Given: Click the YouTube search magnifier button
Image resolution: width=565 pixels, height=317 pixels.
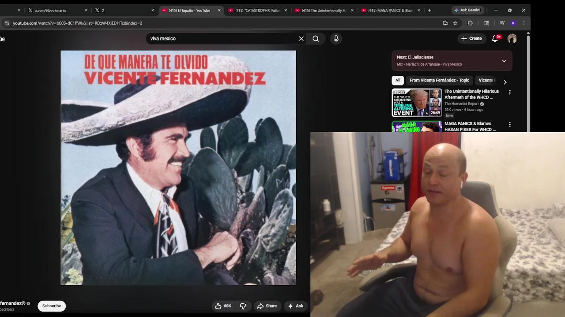Looking at the screenshot, I should point(316,39).
